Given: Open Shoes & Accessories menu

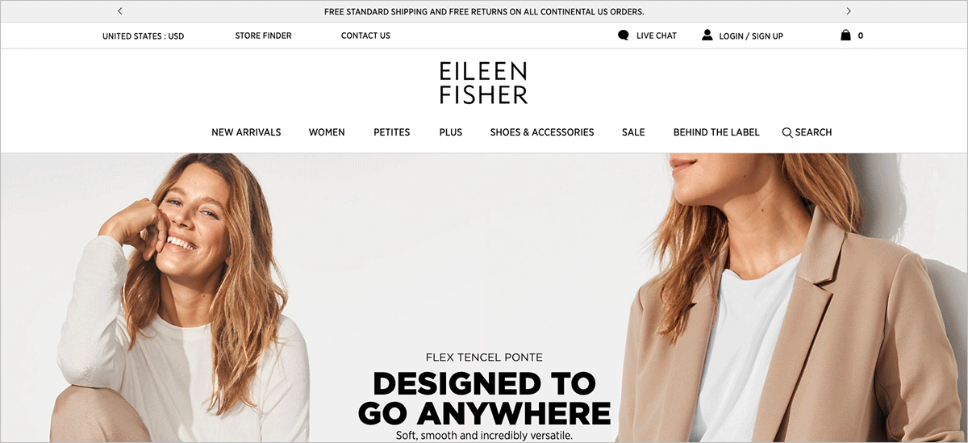Looking at the screenshot, I should [542, 132].
